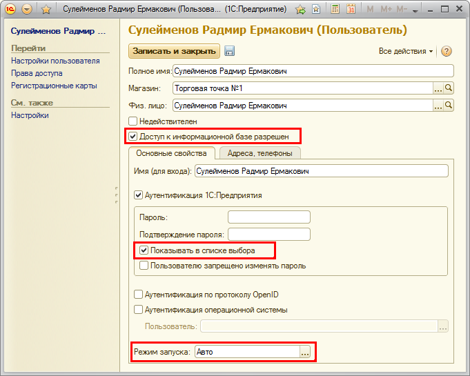Open the Права доступа link
The width and height of the screenshot is (470, 376).
pyautogui.click(x=37, y=73)
